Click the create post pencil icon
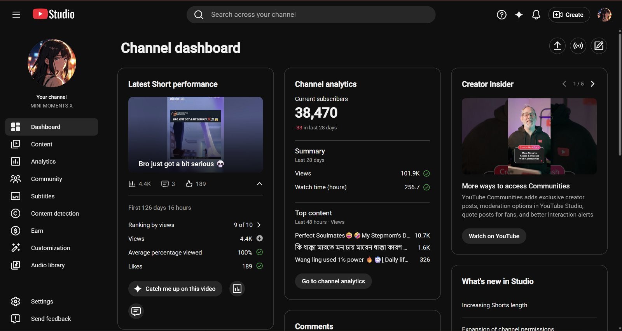 click(599, 46)
